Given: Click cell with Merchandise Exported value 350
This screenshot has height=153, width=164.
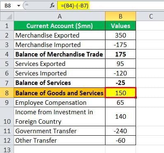Looking at the screenshot, I should [120, 35].
